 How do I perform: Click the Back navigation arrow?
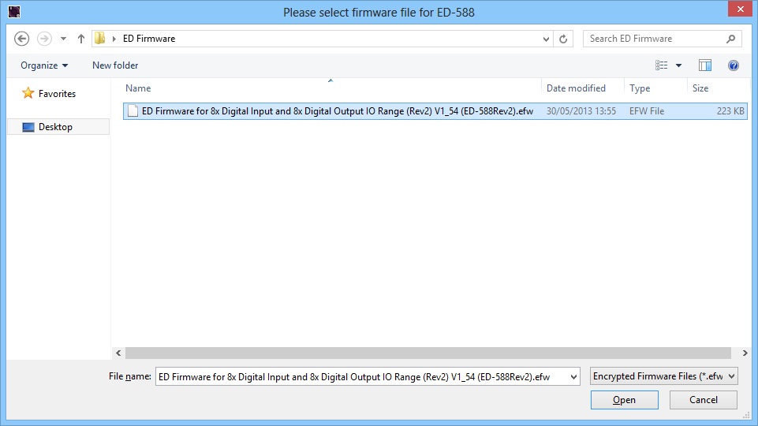pyautogui.click(x=22, y=39)
